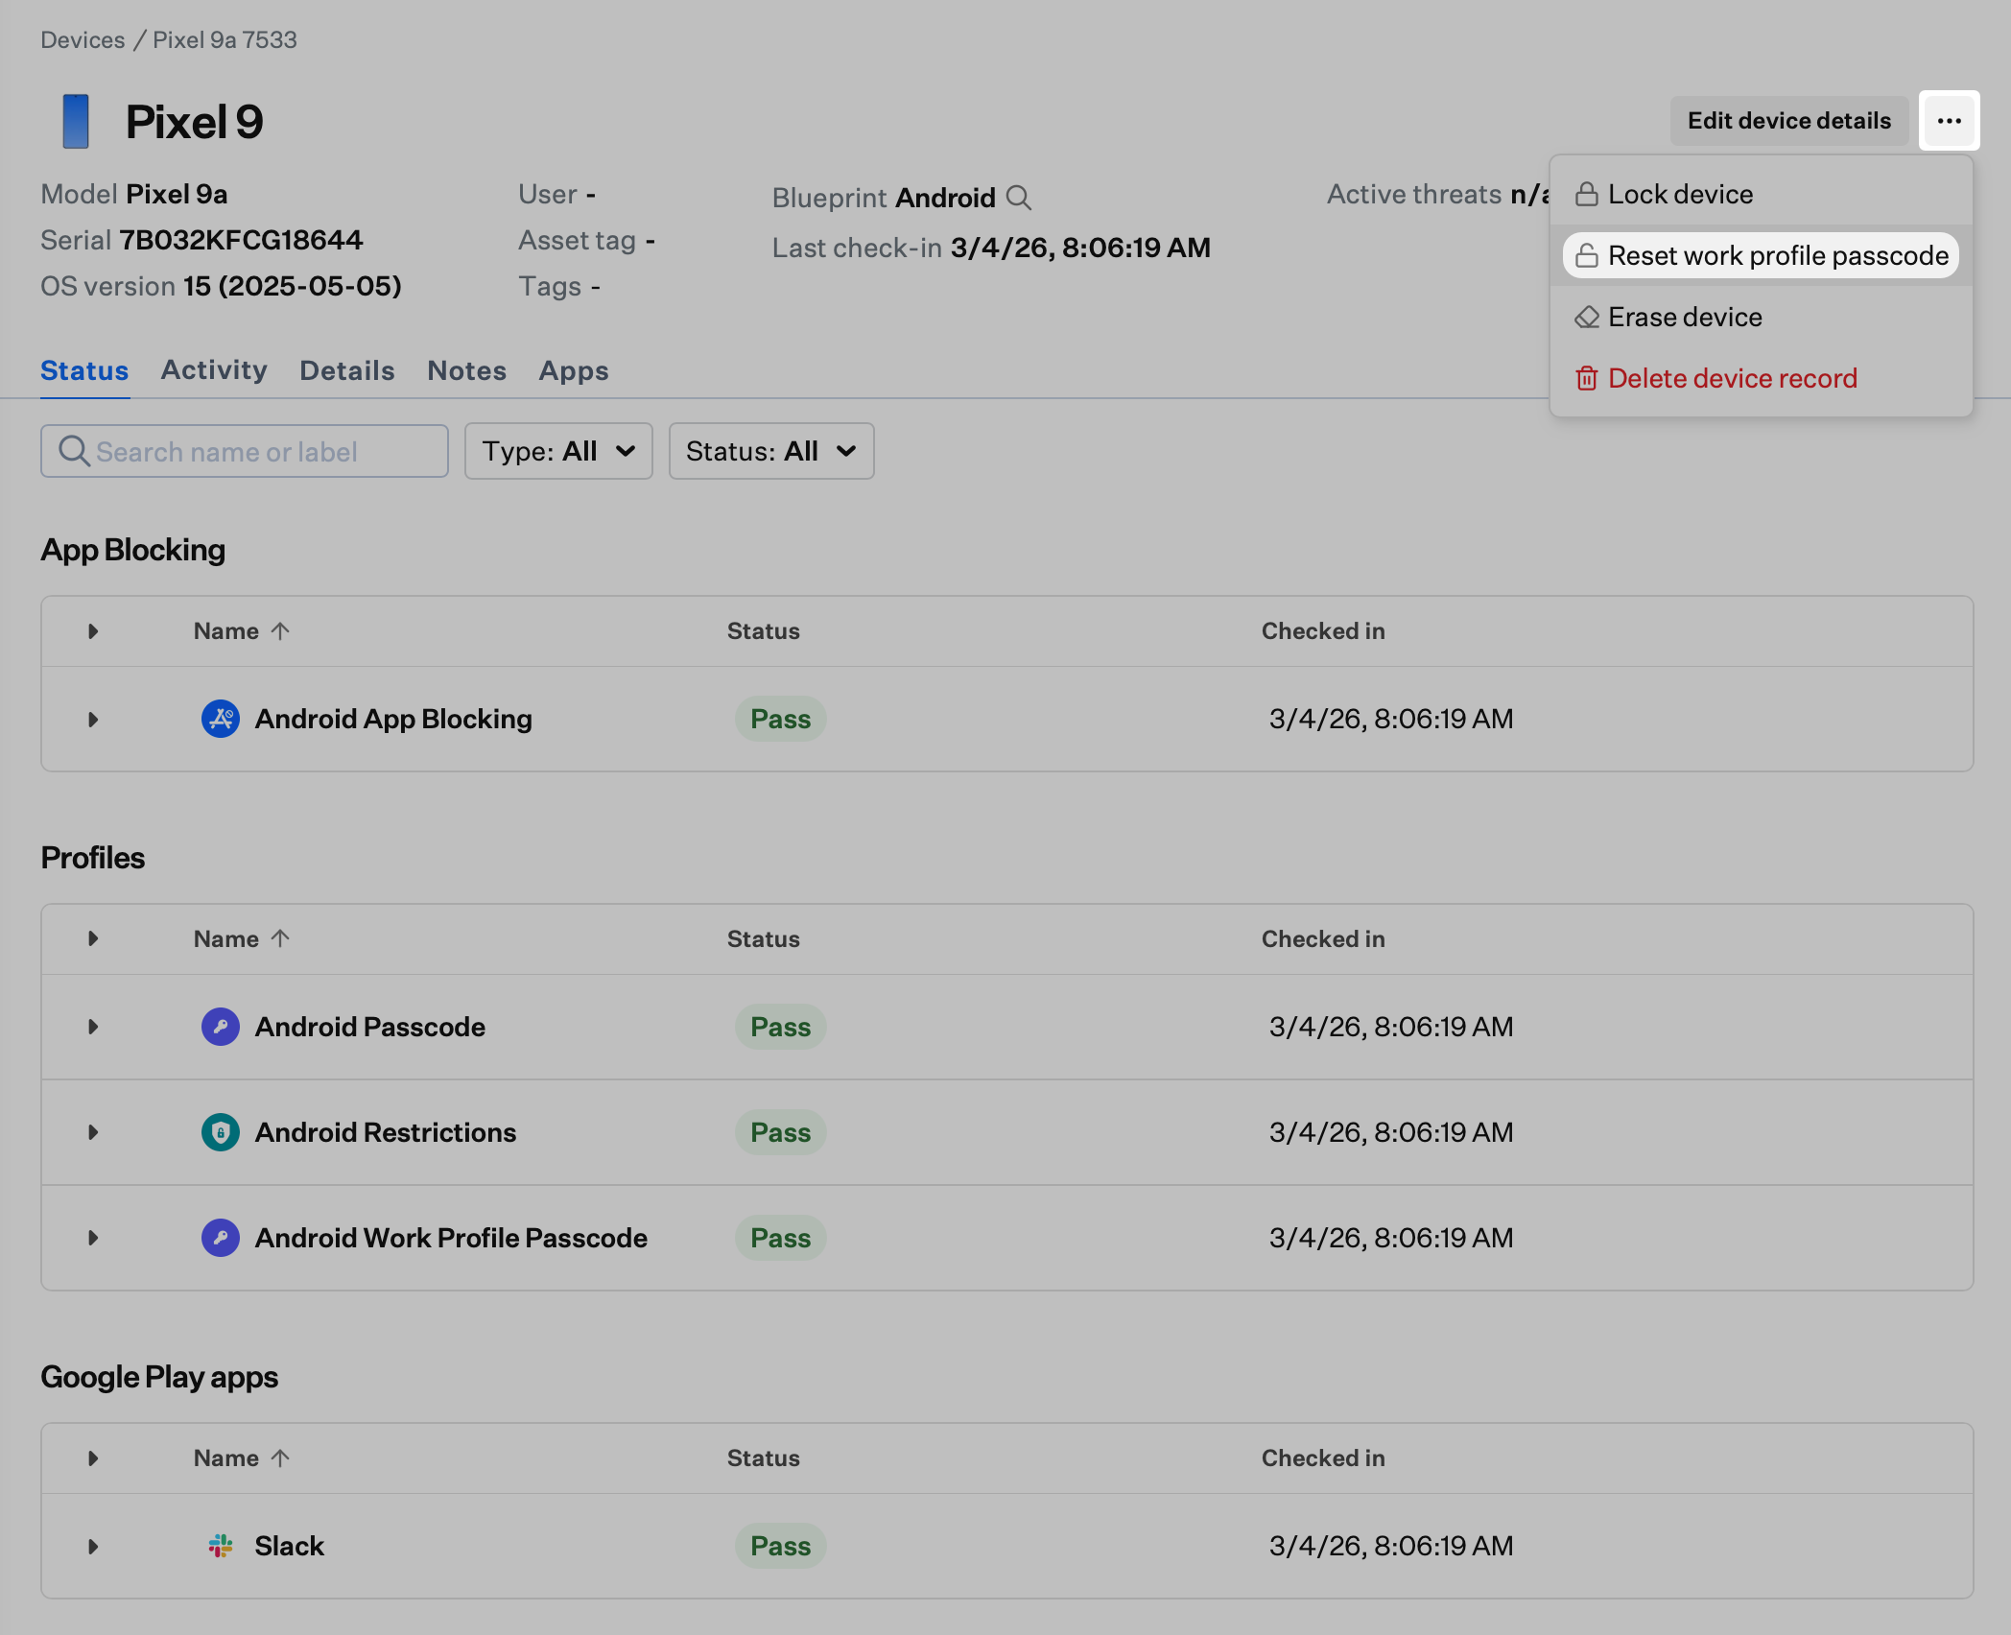The image size is (2011, 1635).
Task: Click the Slack logo icon
Action: [221, 1546]
